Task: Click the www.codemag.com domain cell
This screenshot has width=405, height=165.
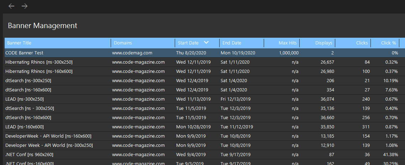Action: 132,53
